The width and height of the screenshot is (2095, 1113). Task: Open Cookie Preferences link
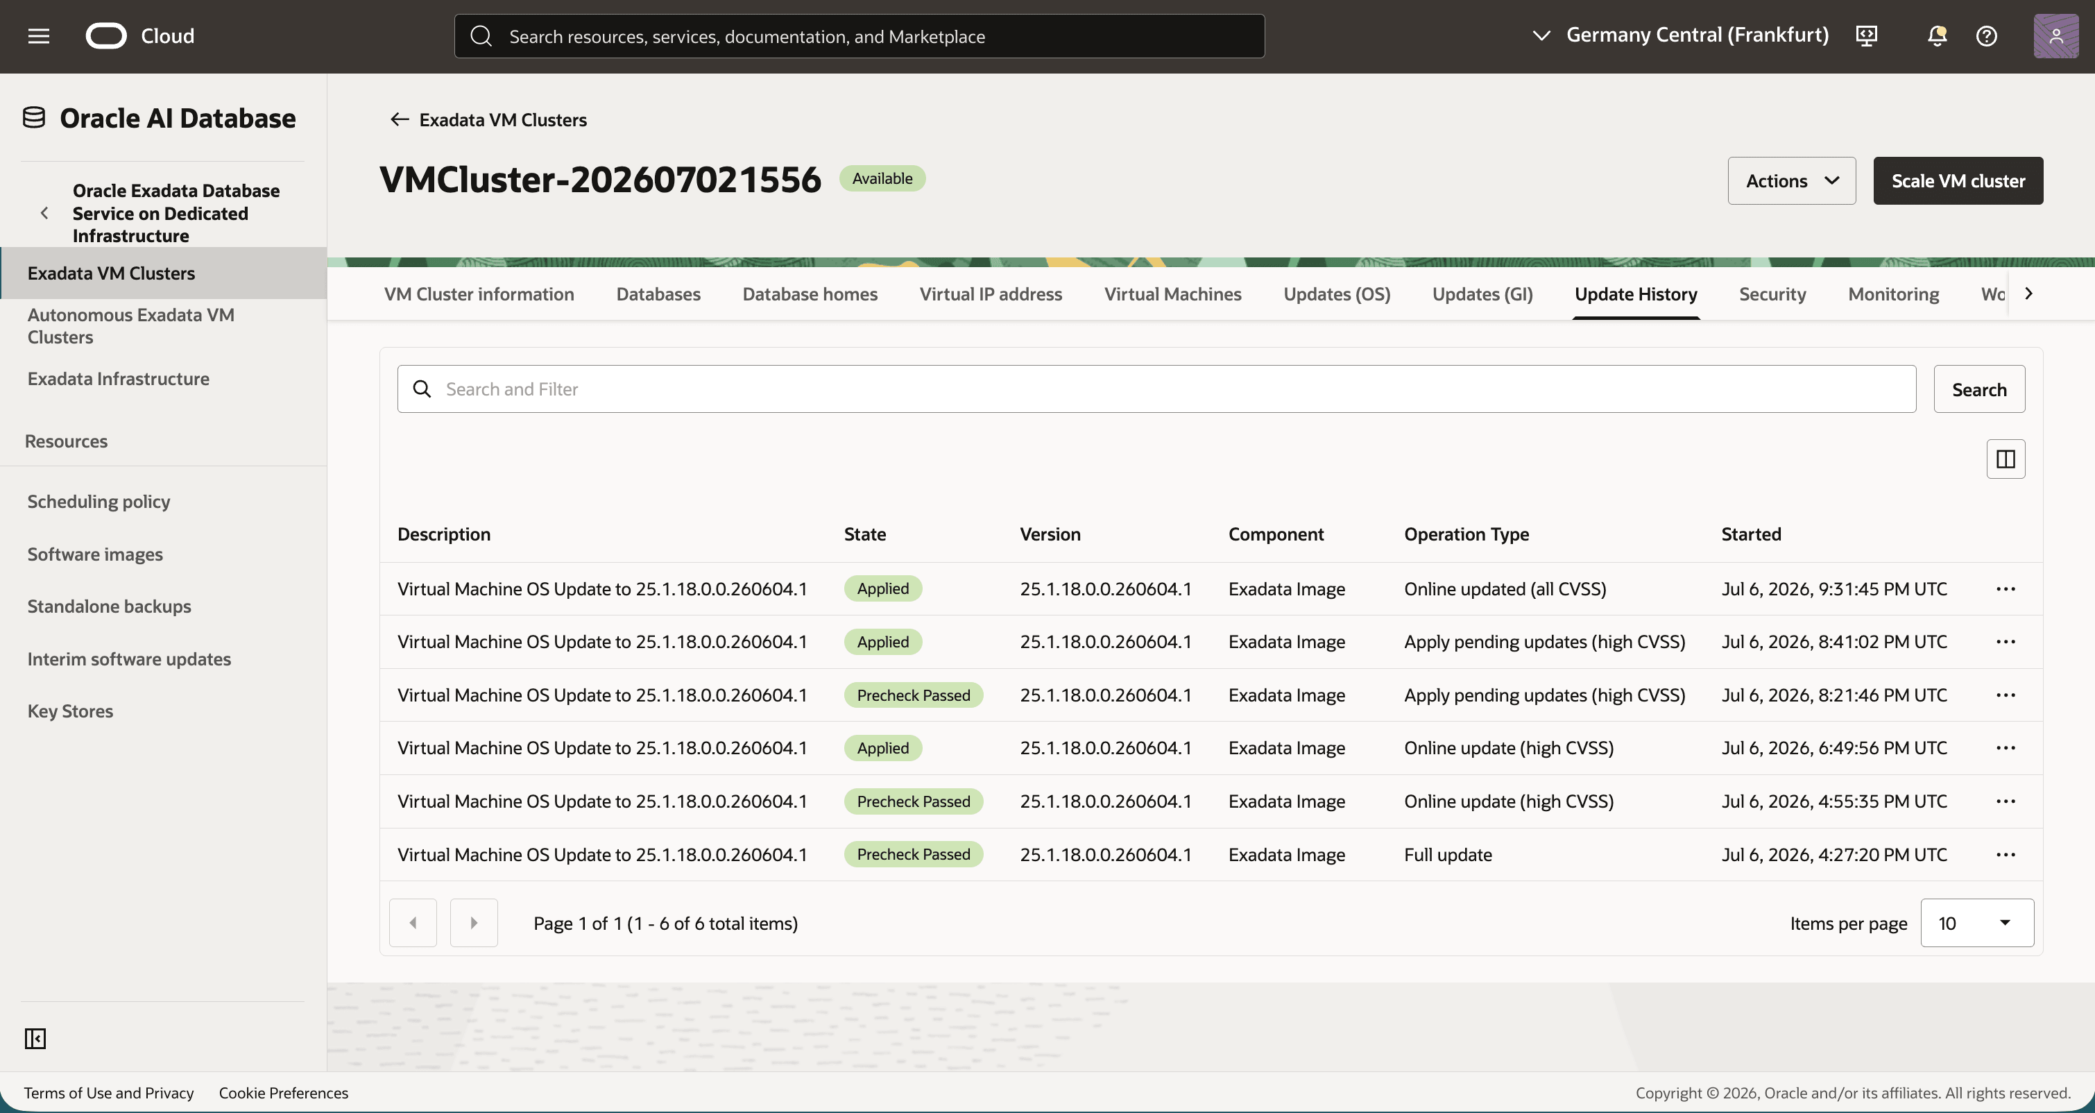pos(283,1093)
